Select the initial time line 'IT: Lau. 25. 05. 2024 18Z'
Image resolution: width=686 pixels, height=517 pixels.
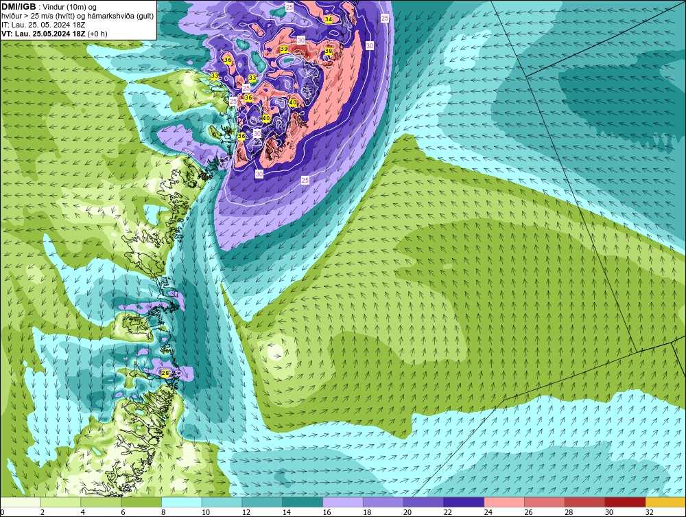tap(43, 25)
